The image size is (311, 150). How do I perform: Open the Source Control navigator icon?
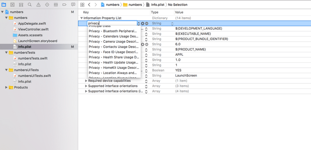(12, 5)
